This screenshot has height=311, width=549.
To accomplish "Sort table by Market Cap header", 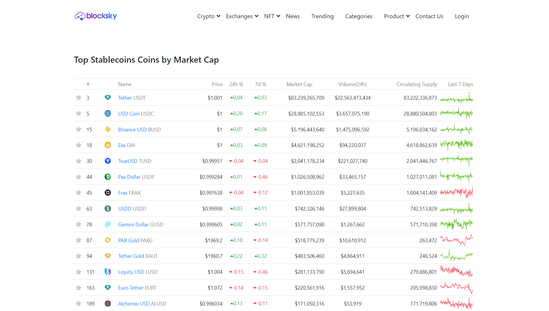I will [x=299, y=84].
